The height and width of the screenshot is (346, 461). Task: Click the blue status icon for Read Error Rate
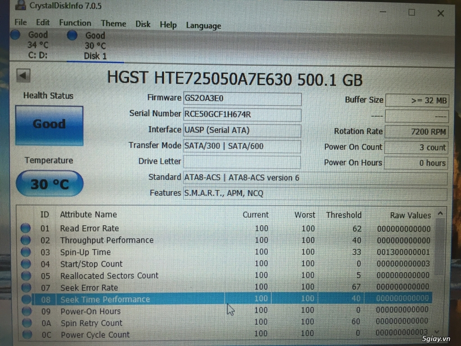pos(26,228)
